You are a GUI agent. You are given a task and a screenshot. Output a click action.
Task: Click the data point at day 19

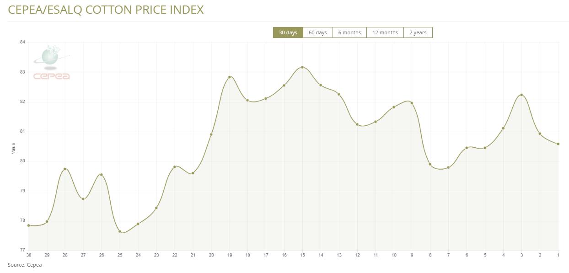point(230,77)
